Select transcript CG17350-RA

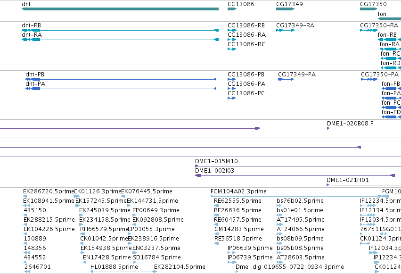(369, 30)
